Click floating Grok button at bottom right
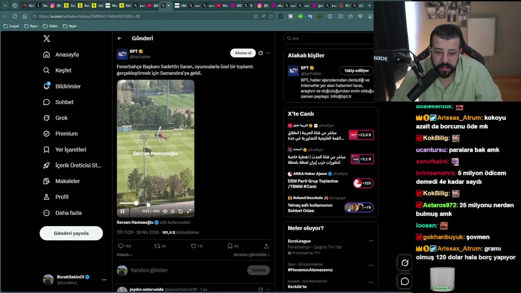Viewport: 521px width, 293px height. [405, 263]
